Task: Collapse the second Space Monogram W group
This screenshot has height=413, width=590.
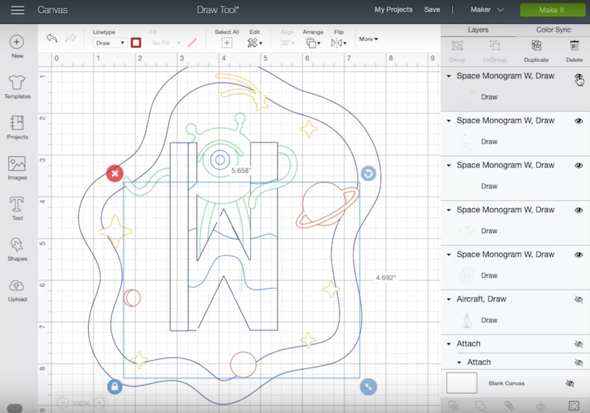Action: pyautogui.click(x=449, y=121)
